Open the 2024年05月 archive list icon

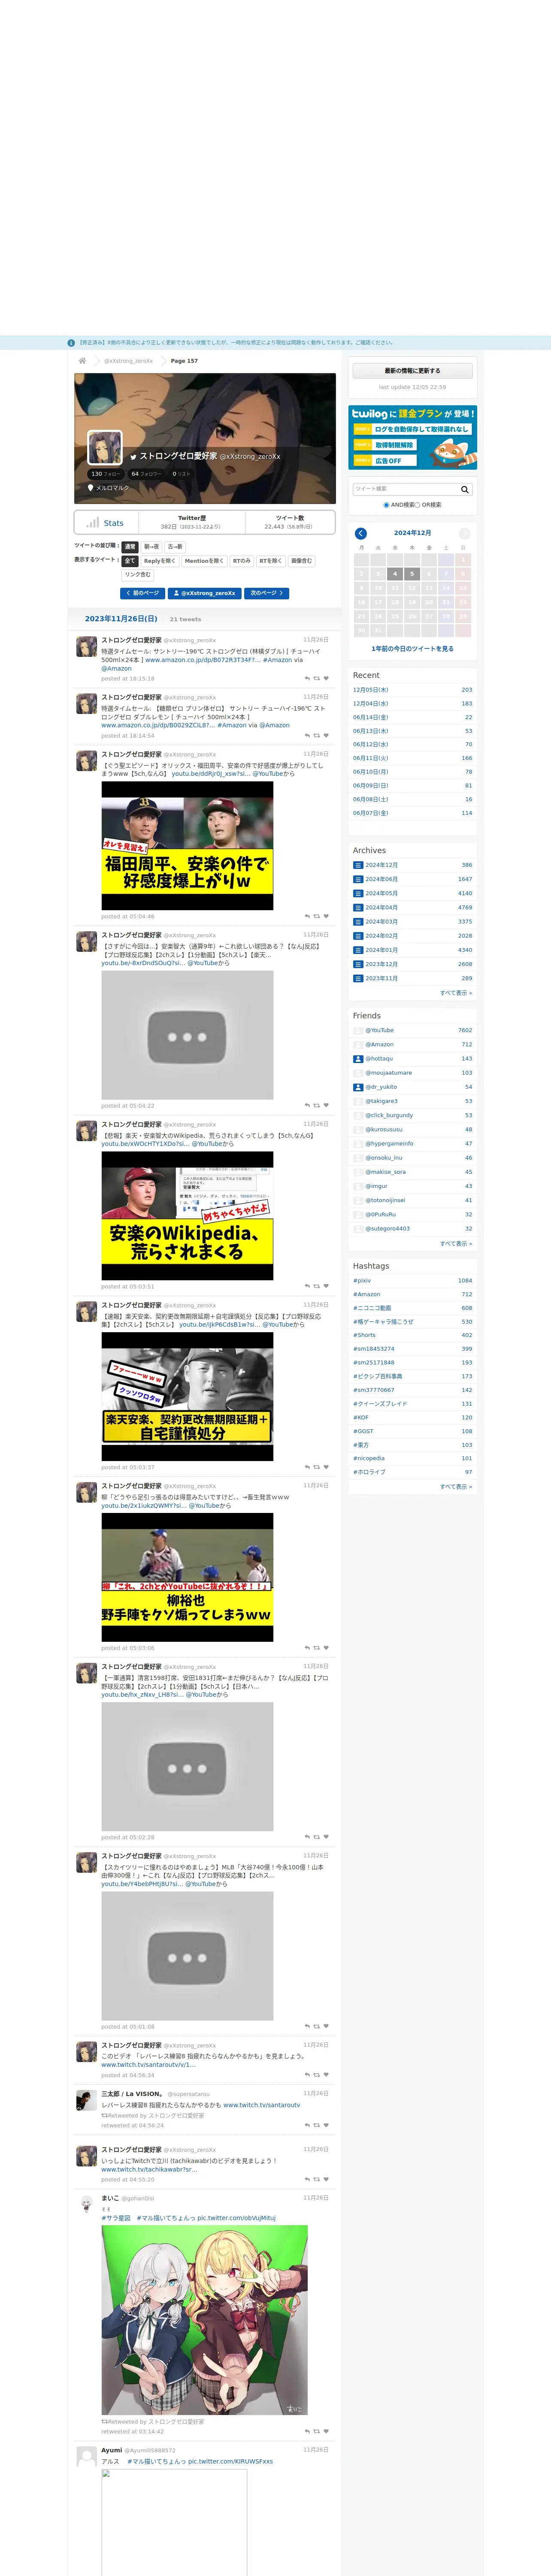[358, 893]
